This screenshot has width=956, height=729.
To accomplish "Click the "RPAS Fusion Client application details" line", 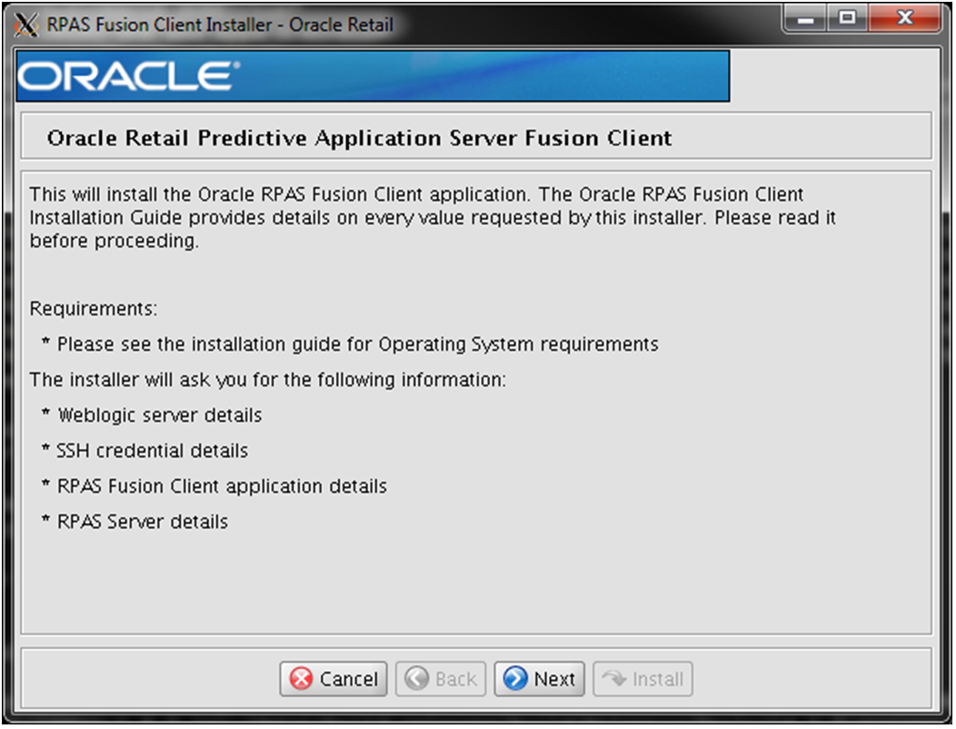I will pyautogui.click(x=222, y=486).
